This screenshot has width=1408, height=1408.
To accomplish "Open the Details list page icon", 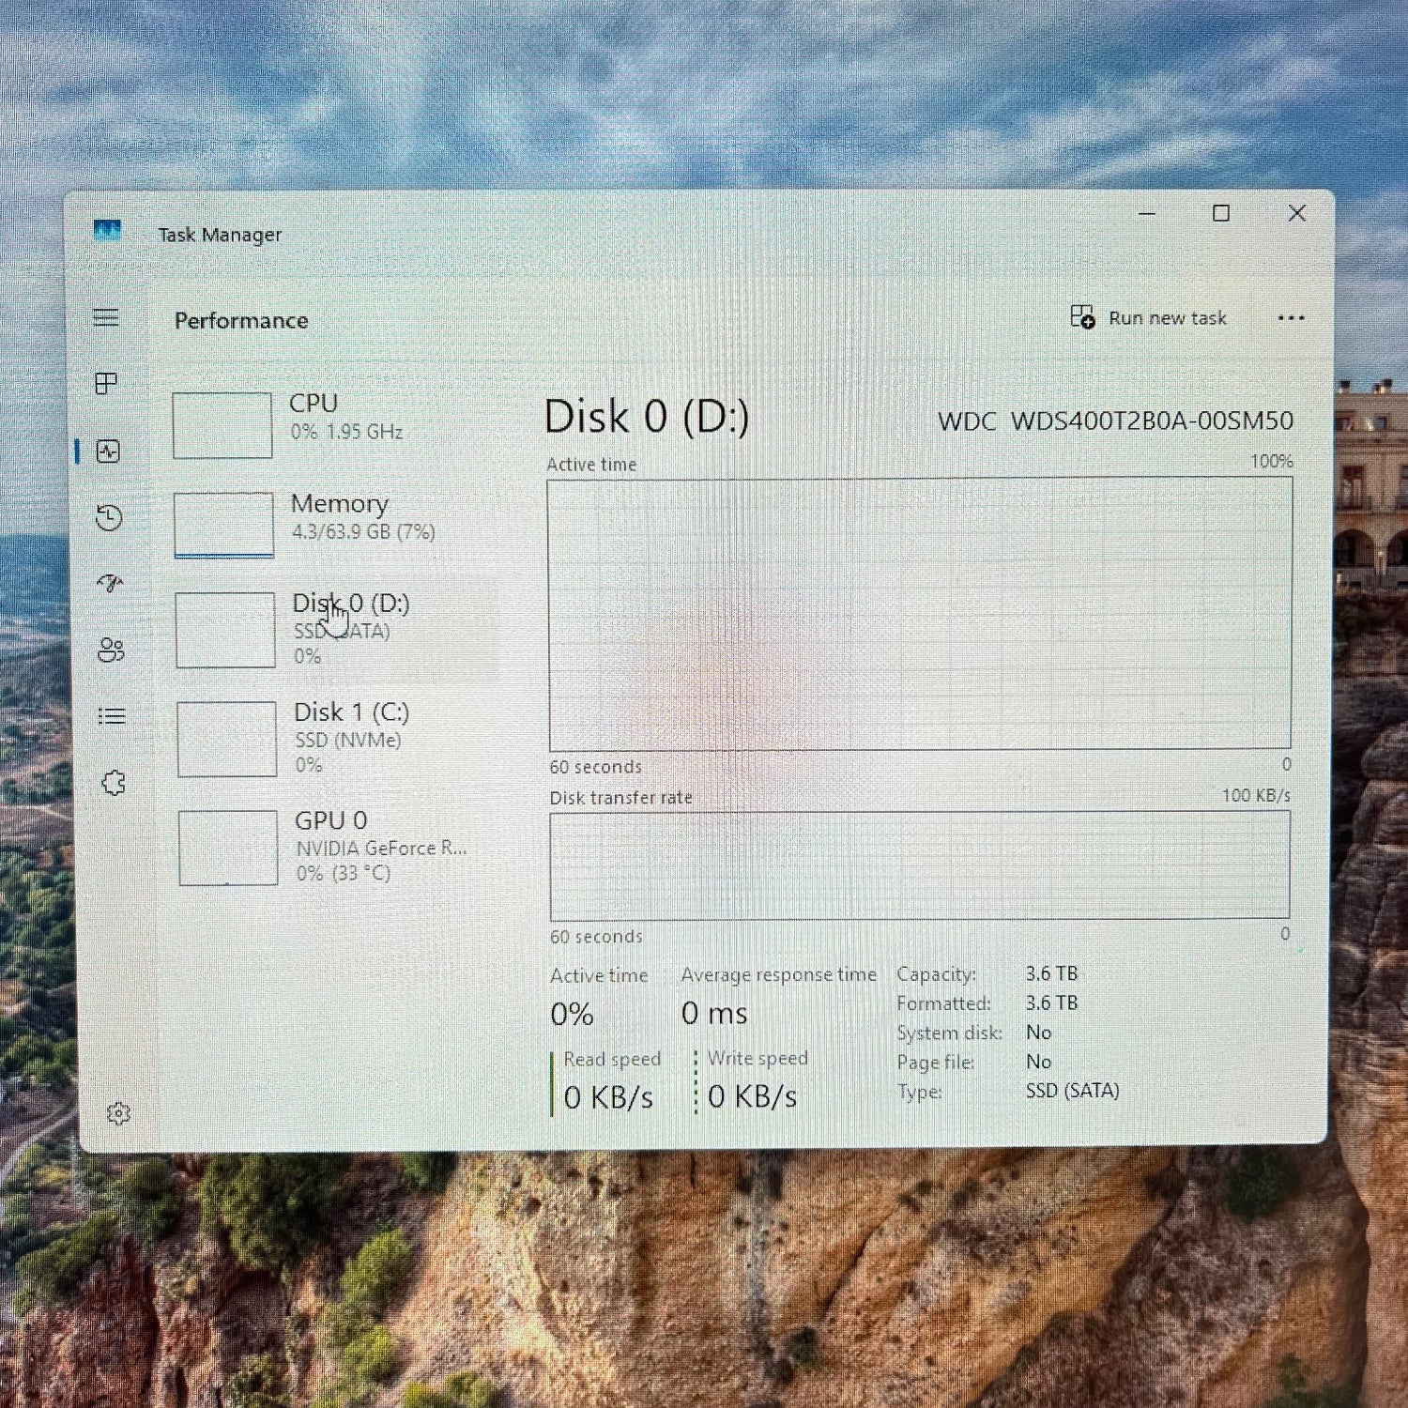I will pos(112,717).
